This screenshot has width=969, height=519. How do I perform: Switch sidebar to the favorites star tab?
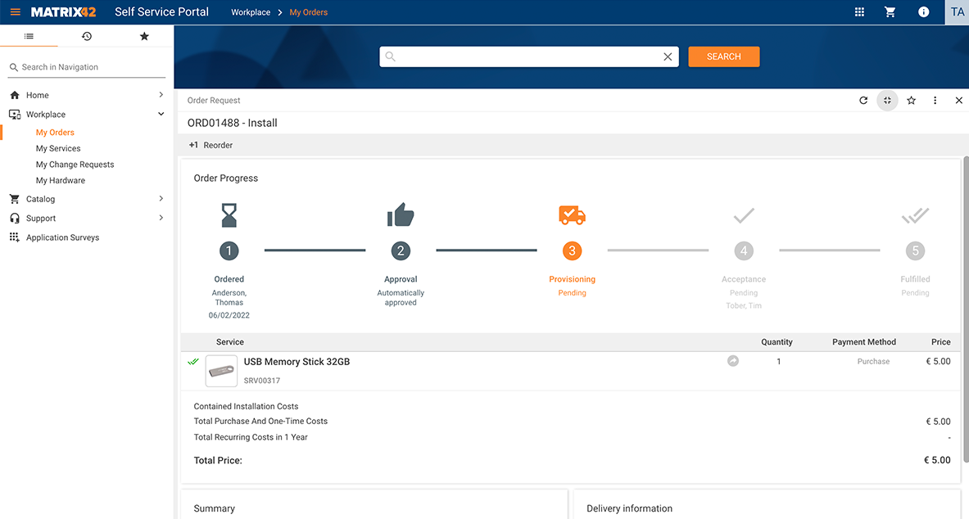[144, 36]
